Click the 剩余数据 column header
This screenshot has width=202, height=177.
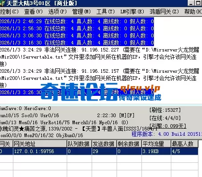click(x=129, y=144)
